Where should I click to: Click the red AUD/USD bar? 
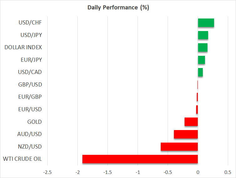coord(186,134)
